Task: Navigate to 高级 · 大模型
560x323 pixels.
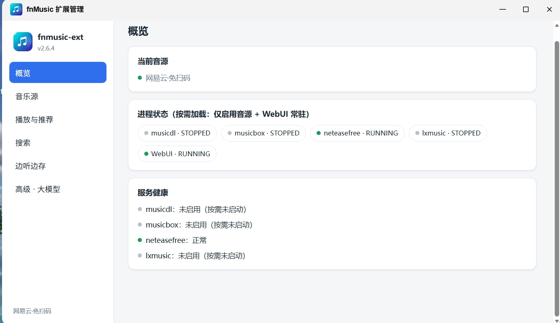Action: point(58,189)
